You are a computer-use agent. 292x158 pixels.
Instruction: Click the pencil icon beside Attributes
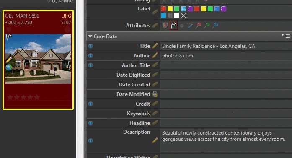tap(155, 26)
